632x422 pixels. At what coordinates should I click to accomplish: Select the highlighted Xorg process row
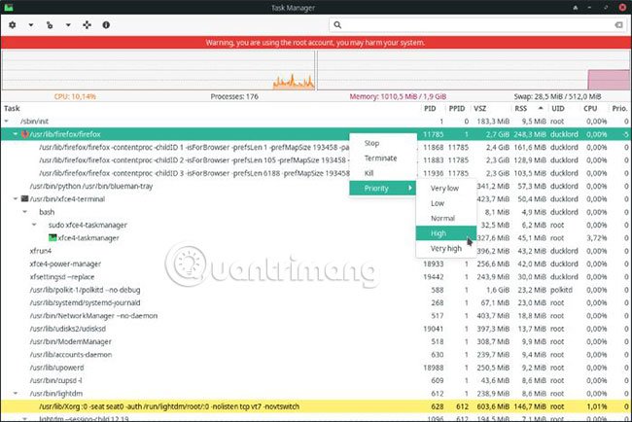click(x=315, y=406)
